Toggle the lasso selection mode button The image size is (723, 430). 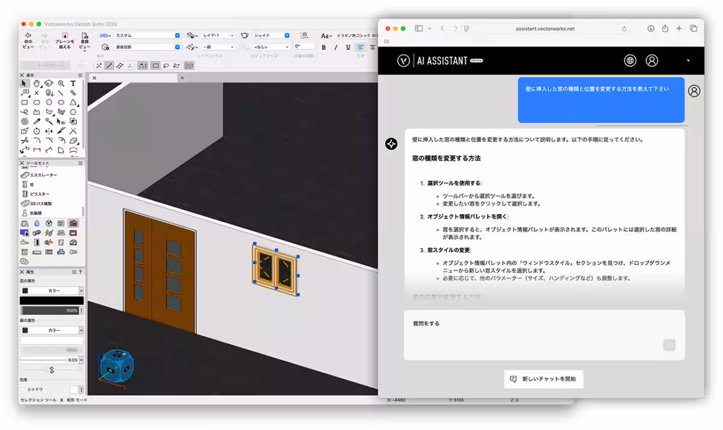point(166,64)
